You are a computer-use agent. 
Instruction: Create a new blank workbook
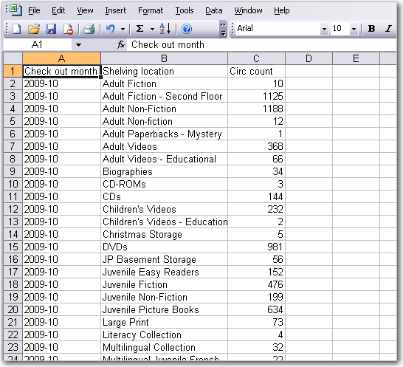pos(17,29)
